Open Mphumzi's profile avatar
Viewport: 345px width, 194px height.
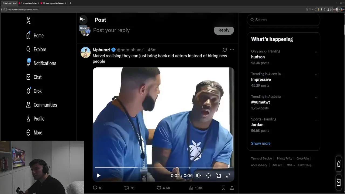[85, 53]
